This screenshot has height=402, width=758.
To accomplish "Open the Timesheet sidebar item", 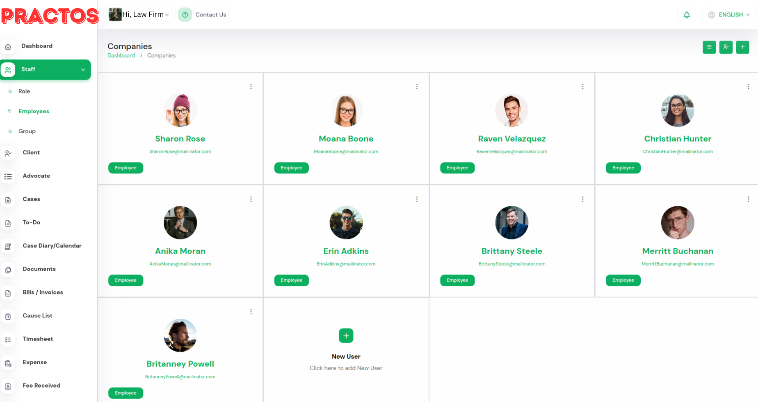I will [x=38, y=339].
